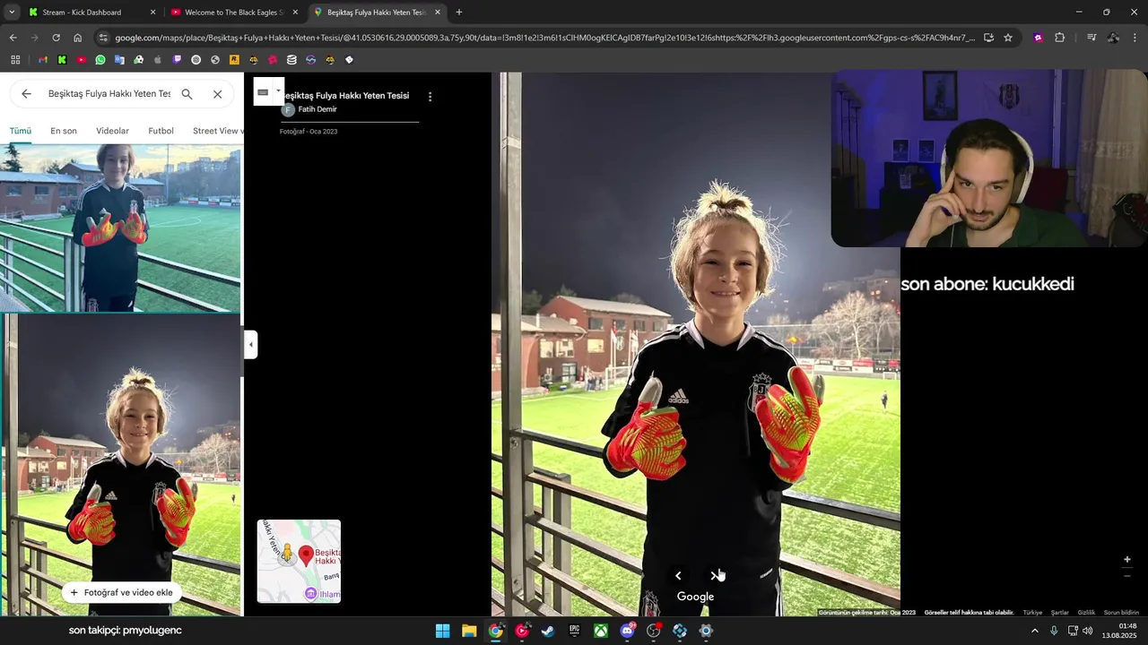Screen dimensions: 1148x645
Task: Open the WhatsApp bookmark
Action: coord(100,60)
